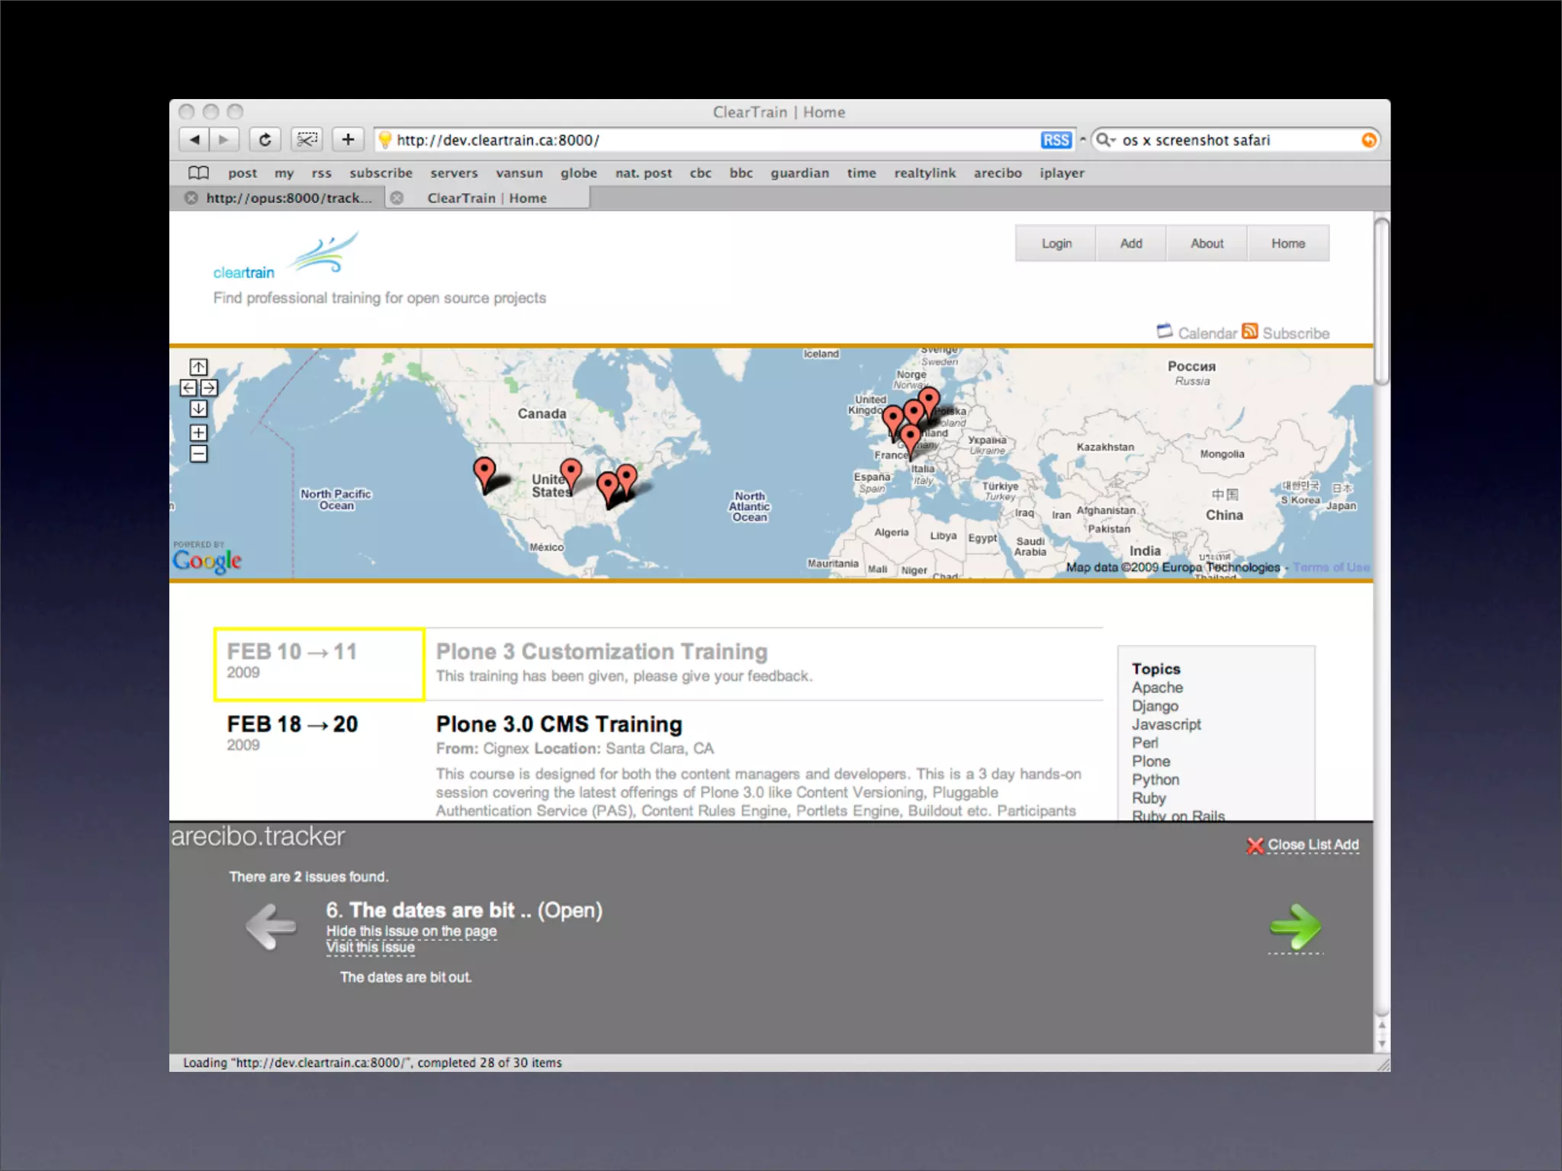Select the Ruby topic
1562x1171 pixels.
(1149, 798)
